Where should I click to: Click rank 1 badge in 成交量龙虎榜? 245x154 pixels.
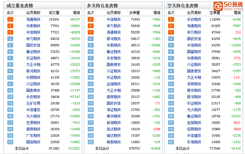(x=10, y=19)
